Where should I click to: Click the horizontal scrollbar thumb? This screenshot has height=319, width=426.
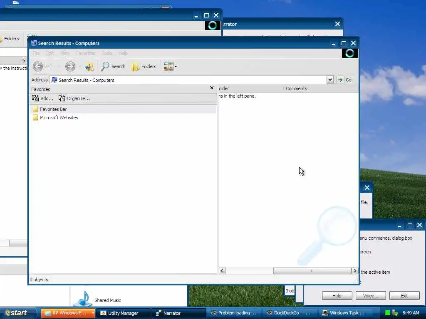click(312, 271)
